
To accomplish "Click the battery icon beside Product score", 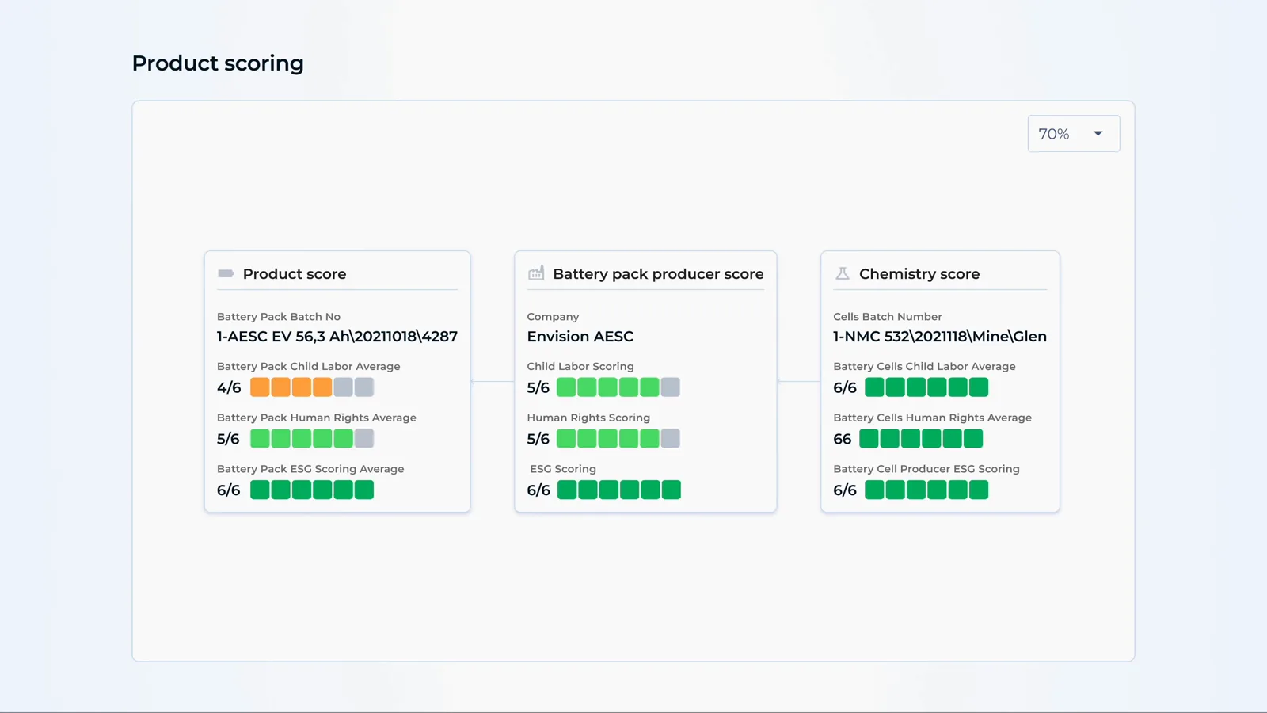I will tap(226, 273).
